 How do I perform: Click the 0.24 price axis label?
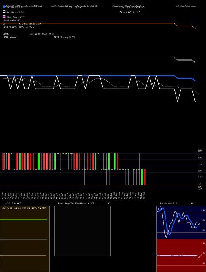[x=200, y=171]
